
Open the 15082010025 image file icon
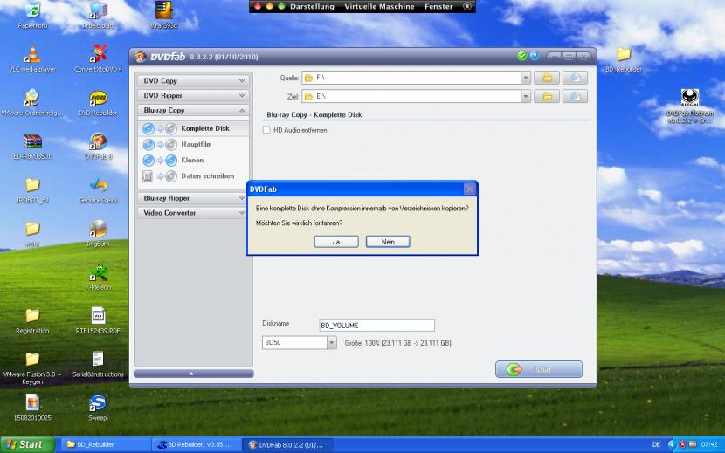click(32, 407)
